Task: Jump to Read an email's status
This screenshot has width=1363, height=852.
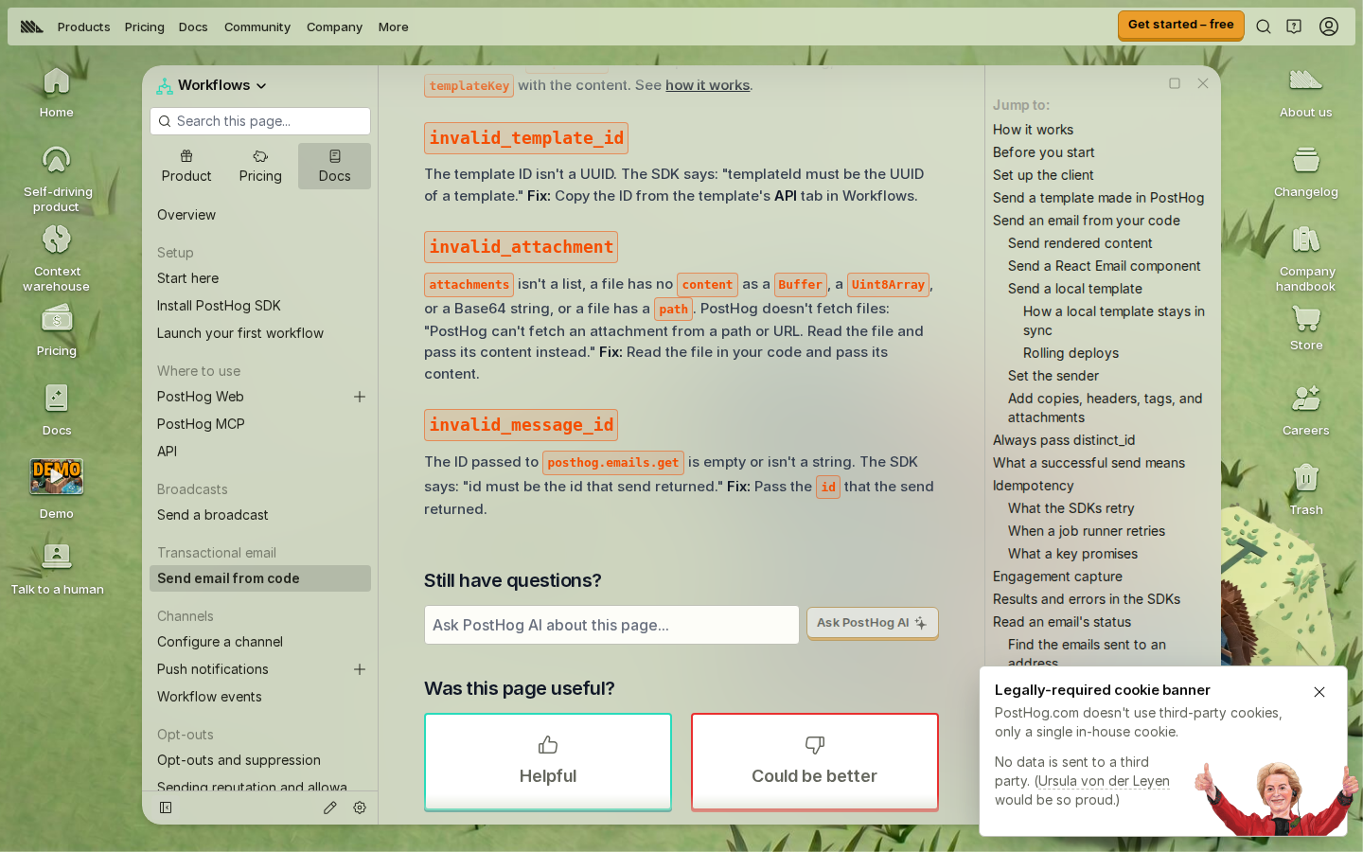Action: click(x=1062, y=622)
